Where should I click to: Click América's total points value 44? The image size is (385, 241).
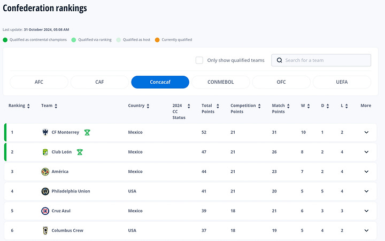coord(204,172)
